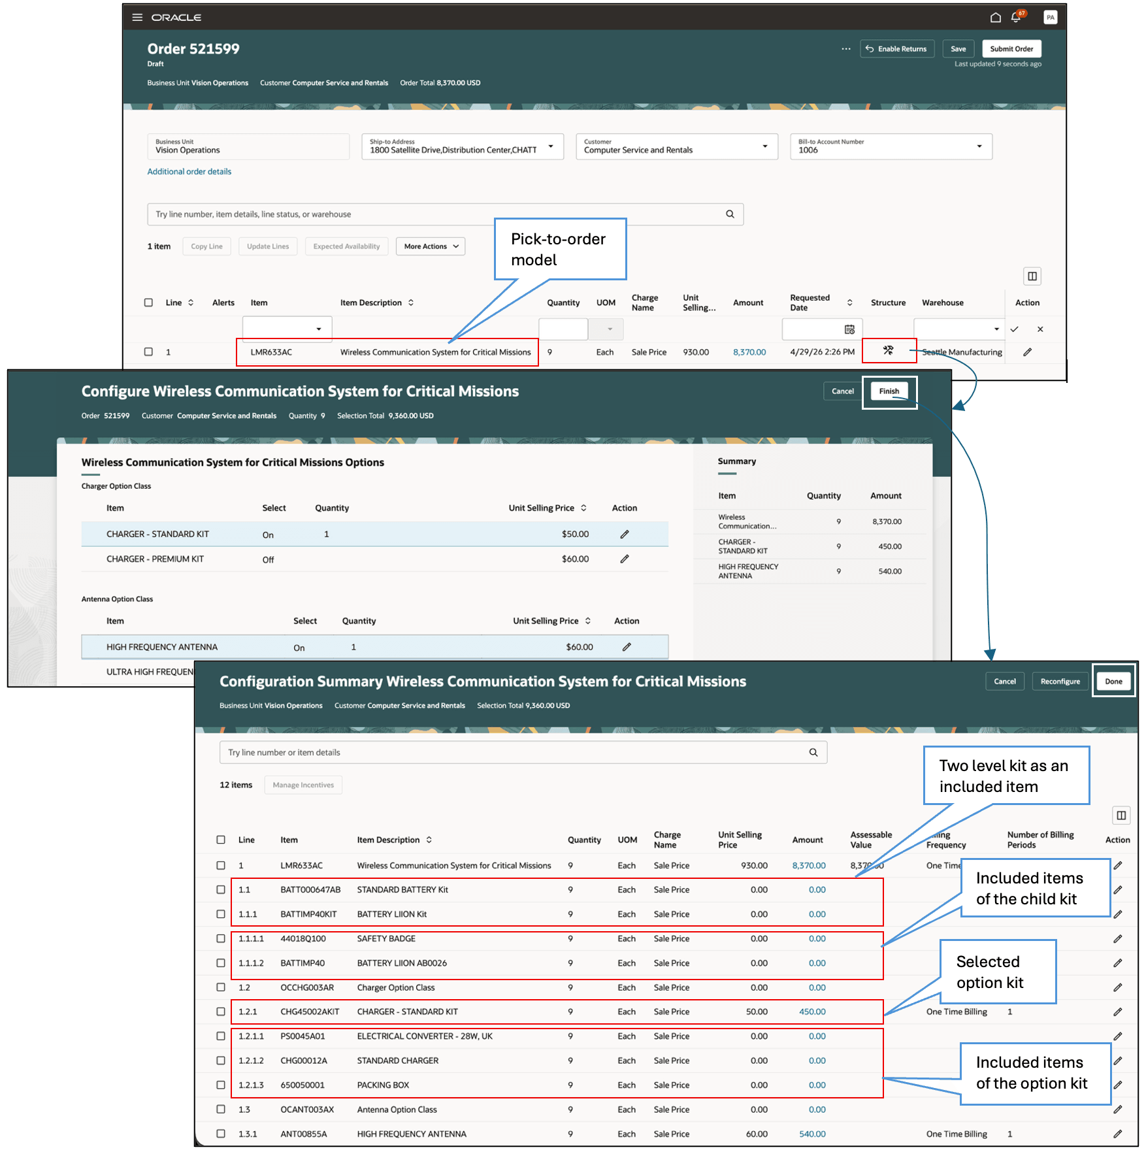Open the Customer dropdown

pos(765,146)
